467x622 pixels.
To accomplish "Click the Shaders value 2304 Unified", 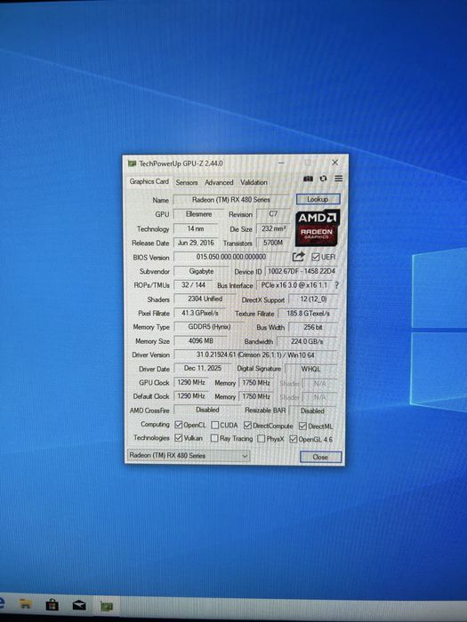I will (x=205, y=299).
